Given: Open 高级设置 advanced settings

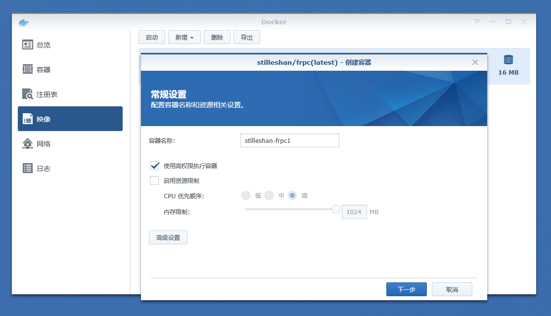Looking at the screenshot, I should click(168, 237).
